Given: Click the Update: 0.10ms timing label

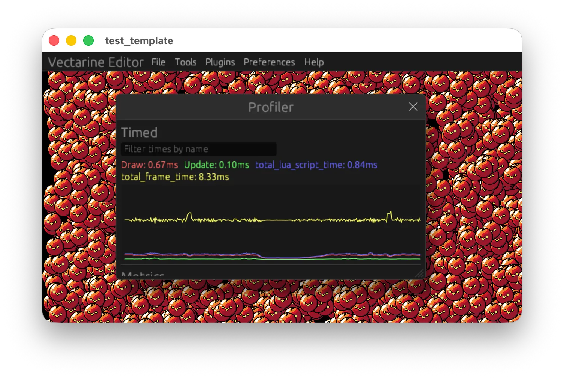Looking at the screenshot, I should tap(216, 165).
